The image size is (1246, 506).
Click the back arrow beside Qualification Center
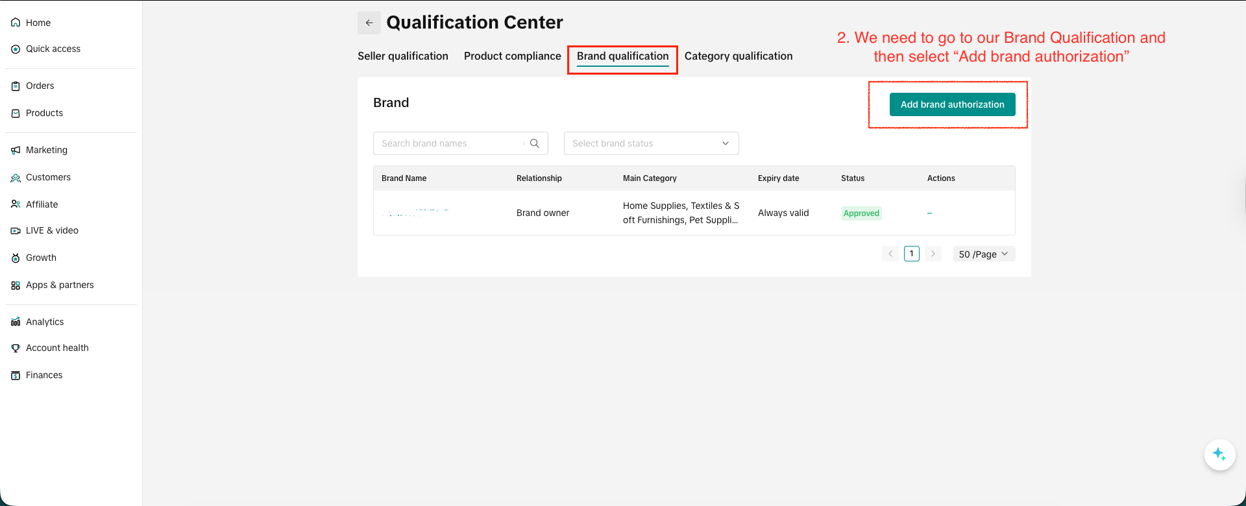pos(369,23)
